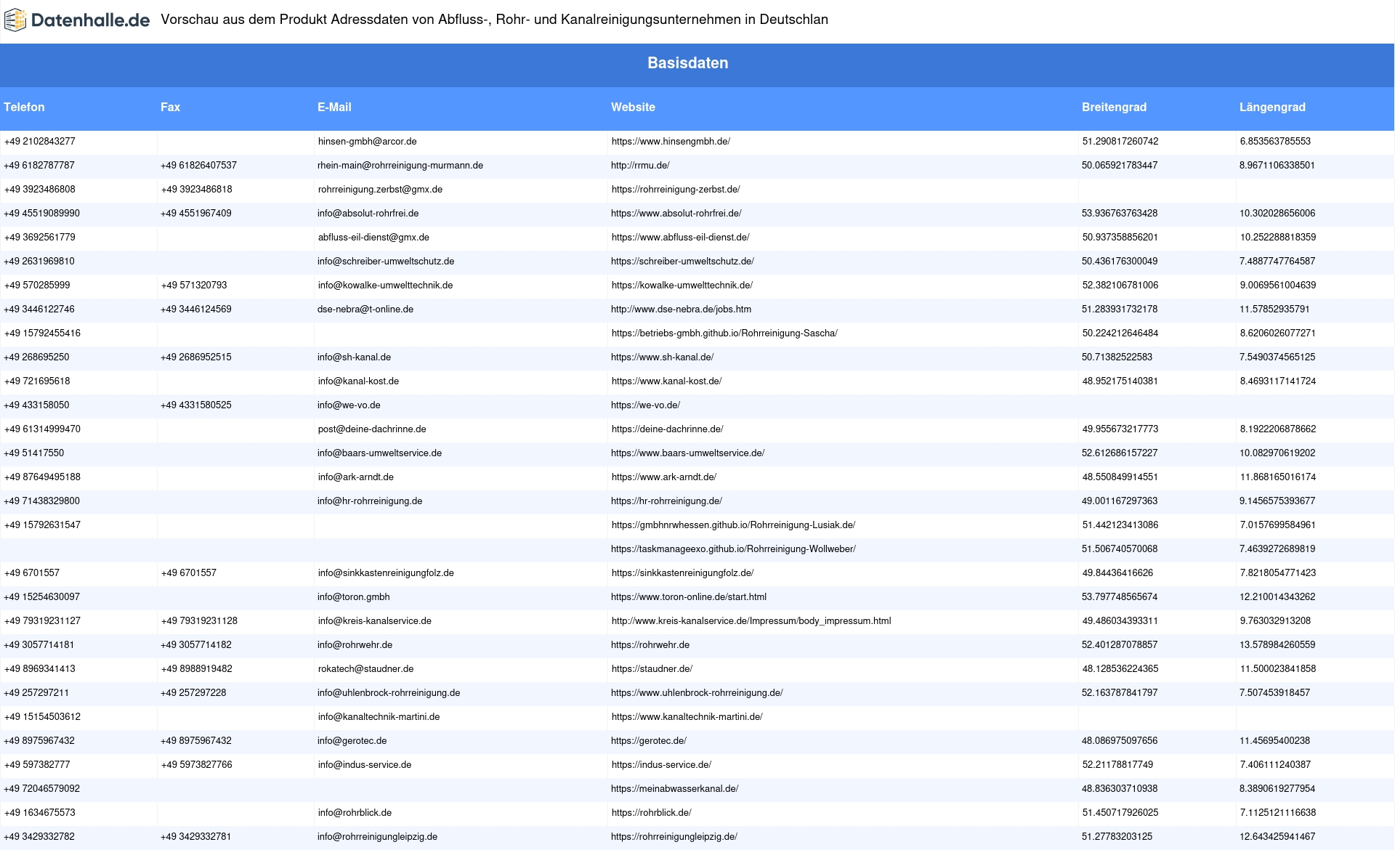The image size is (1395, 850).
Task: Click the Datenhalle.de logo icon
Action: 15,20
